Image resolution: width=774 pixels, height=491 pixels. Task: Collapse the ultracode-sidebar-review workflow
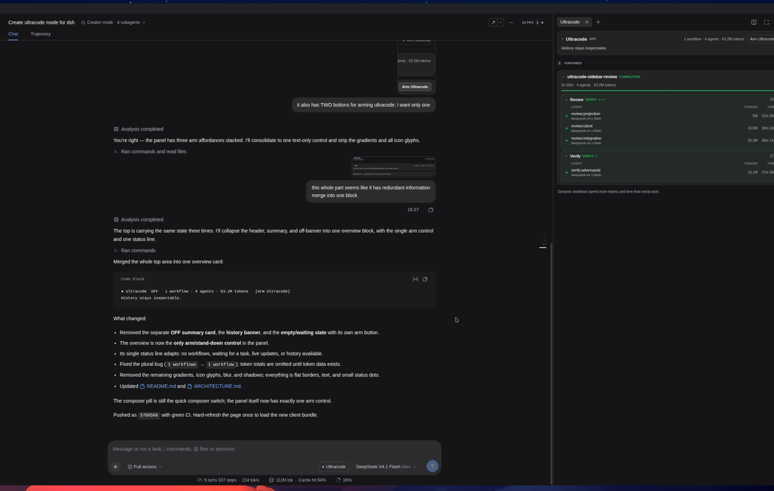tap(563, 77)
